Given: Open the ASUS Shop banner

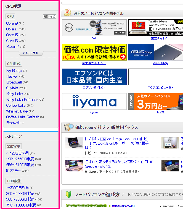Looking at the screenshot, I should coord(156,52).
